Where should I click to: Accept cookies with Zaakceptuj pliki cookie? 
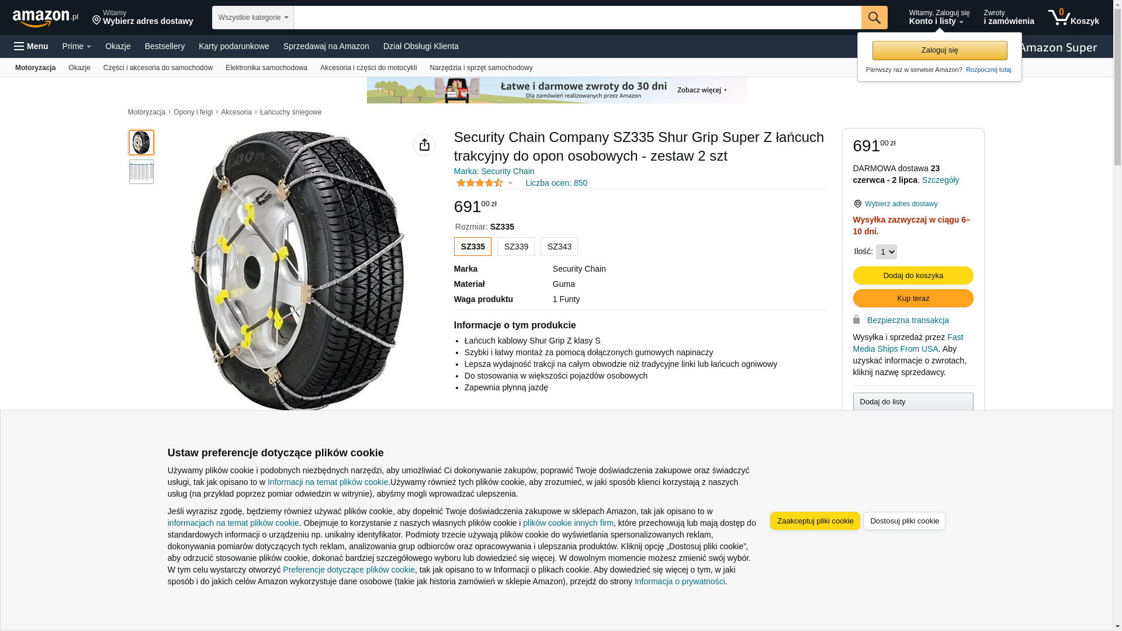click(x=815, y=521)
